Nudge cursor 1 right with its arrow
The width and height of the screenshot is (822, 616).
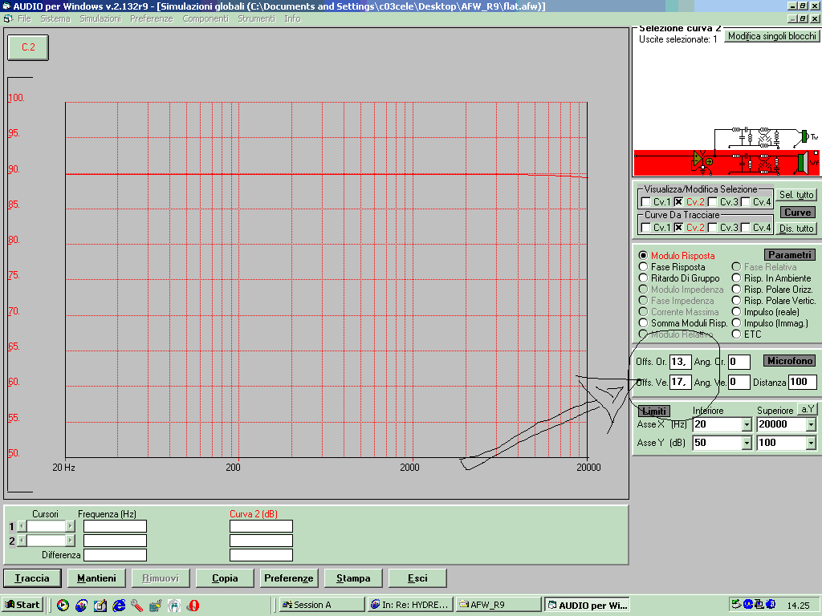[x=71, y=526]
